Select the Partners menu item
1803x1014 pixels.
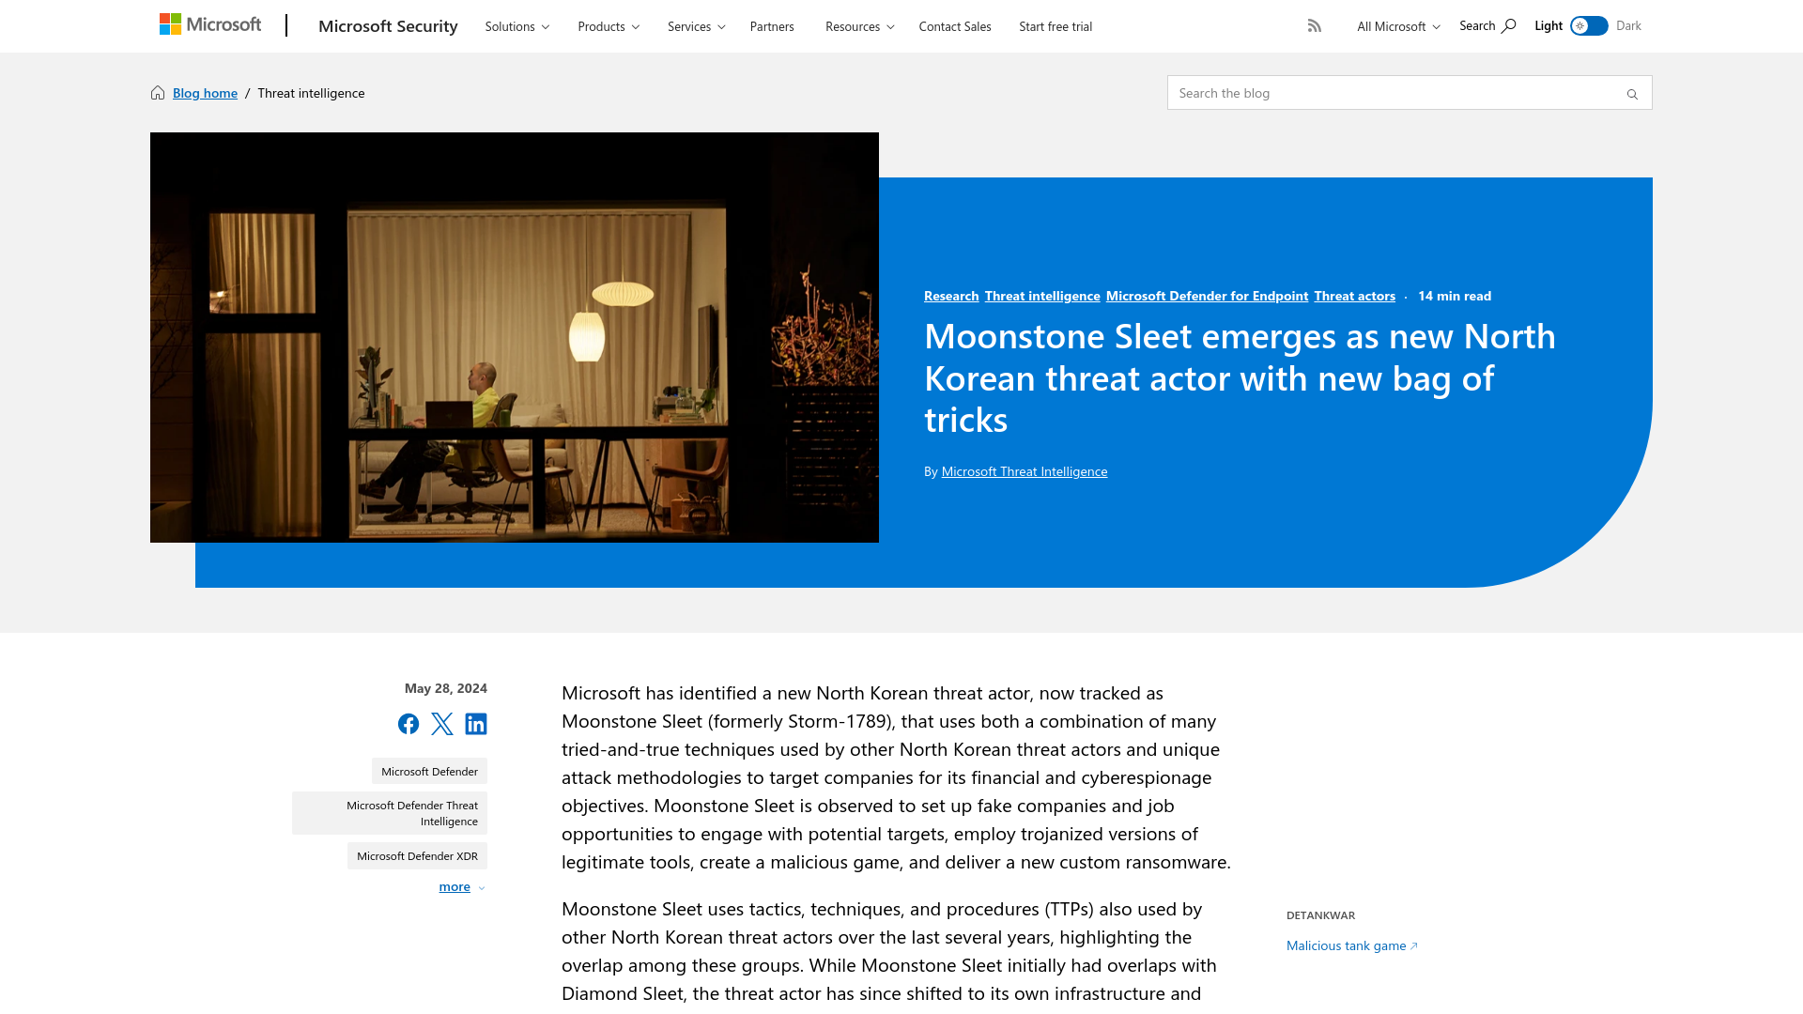772,26
